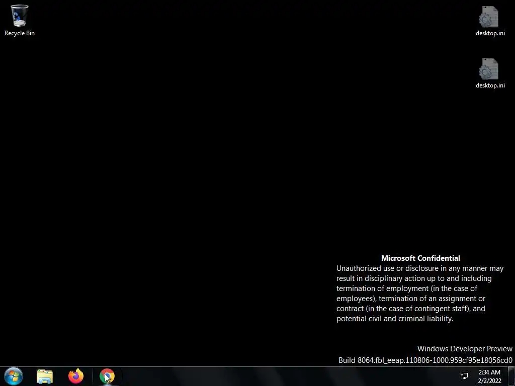Launch Firefox from the taskbar
The image size is (515, 386).
click(76, 376)
